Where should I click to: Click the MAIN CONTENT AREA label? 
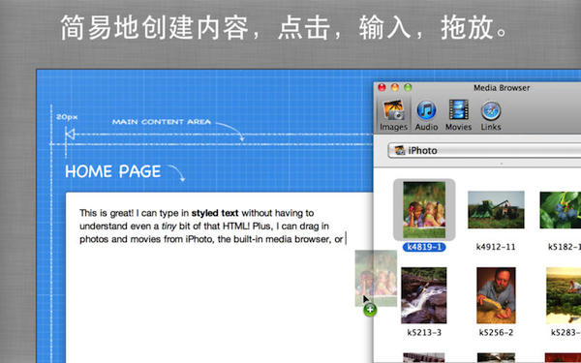pyautogui.click(x=162, y=122)
